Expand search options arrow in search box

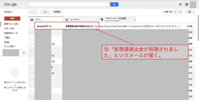(109, 5)
